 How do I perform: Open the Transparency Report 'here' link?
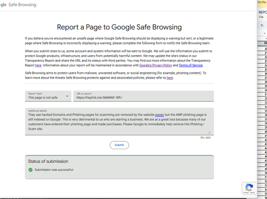tap(38, 65)
